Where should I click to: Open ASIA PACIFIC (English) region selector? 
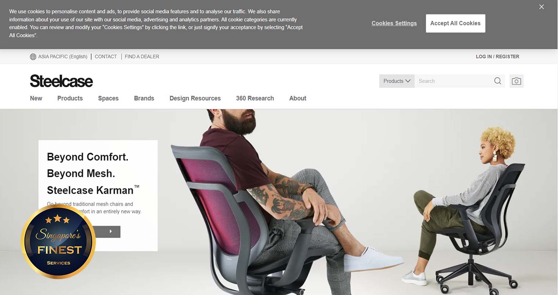coord(63,57)
